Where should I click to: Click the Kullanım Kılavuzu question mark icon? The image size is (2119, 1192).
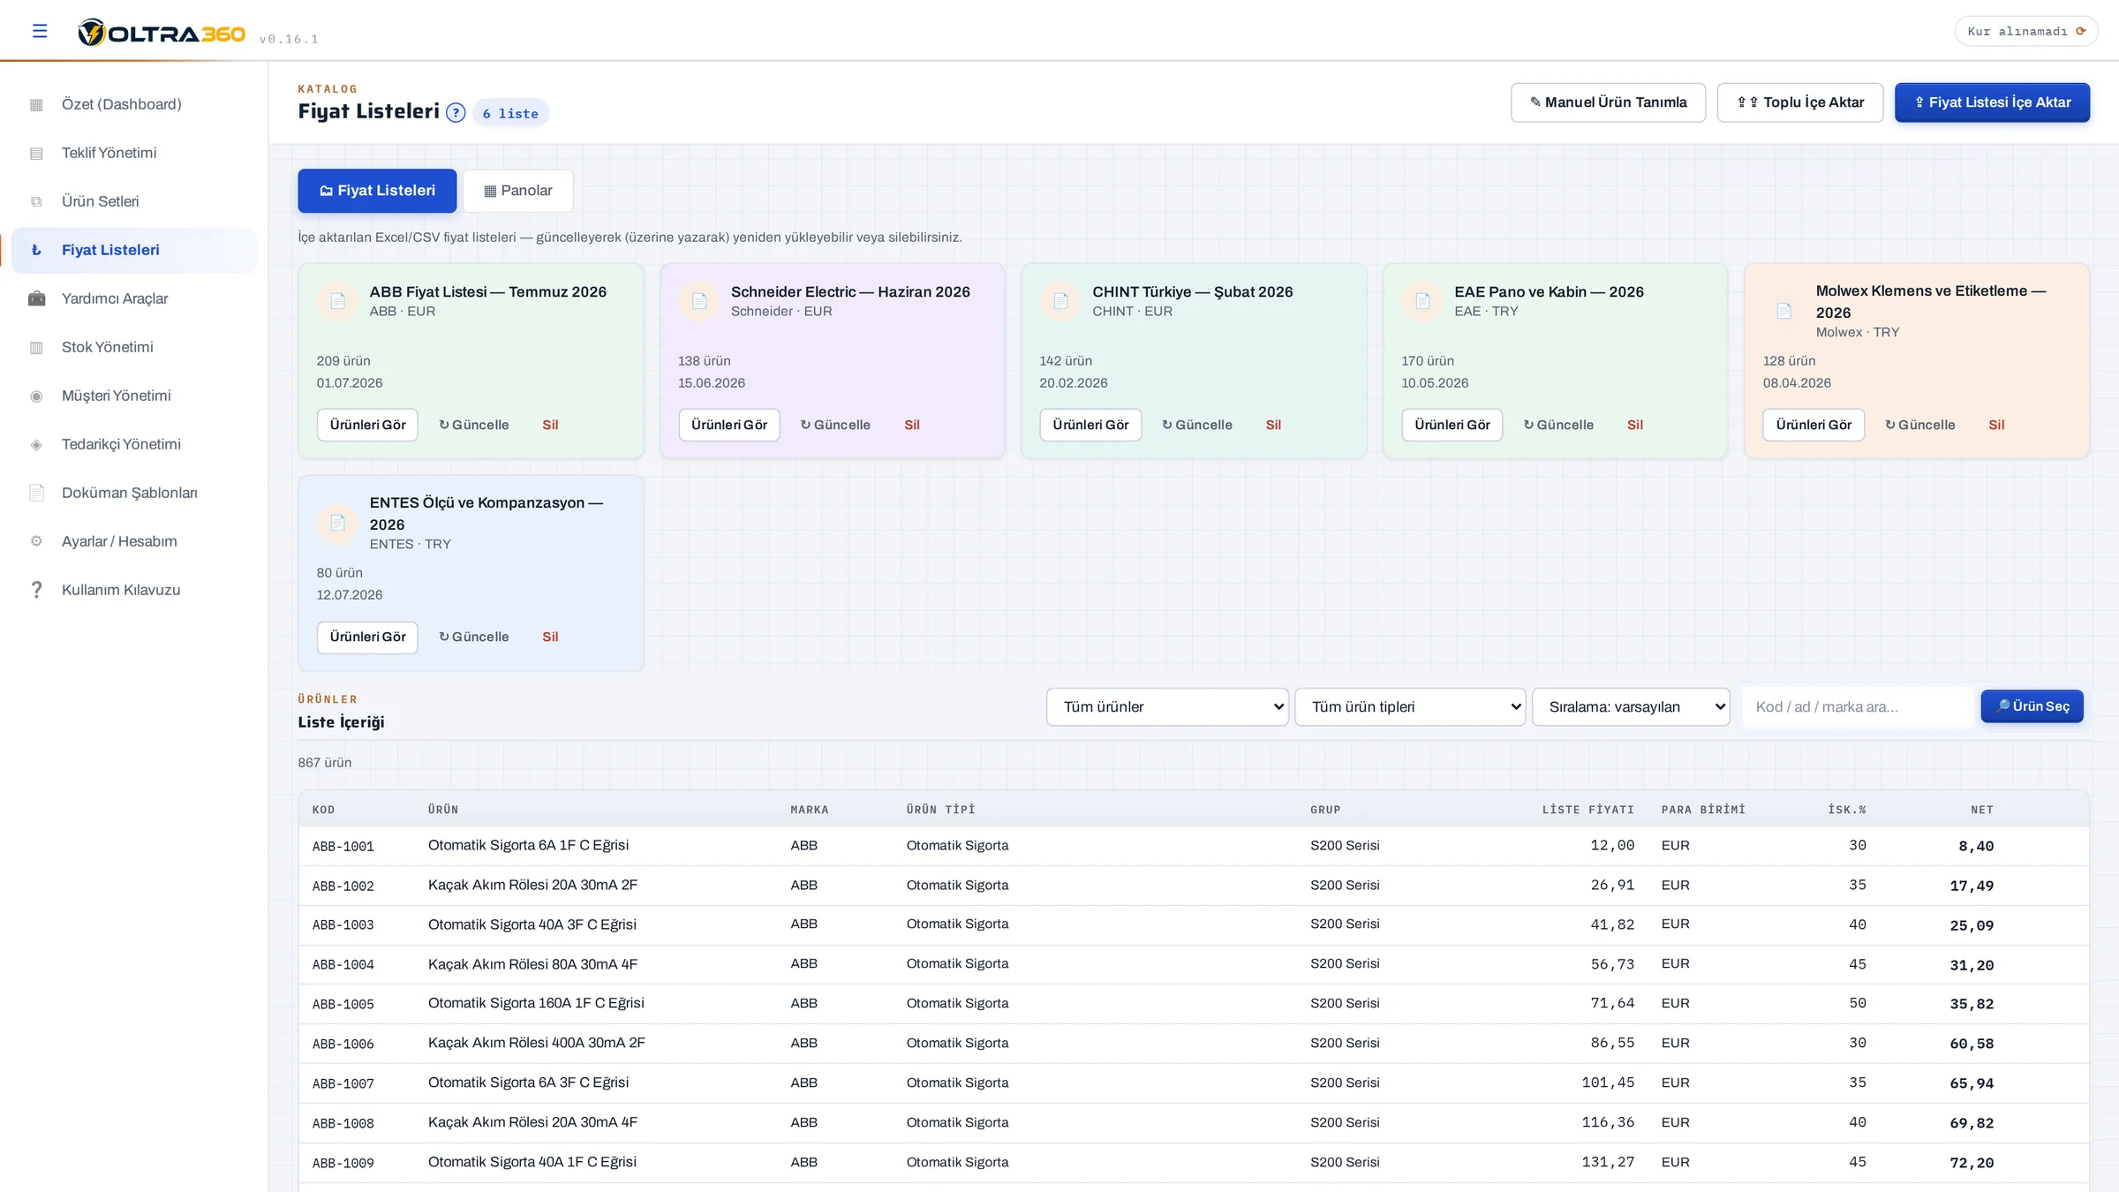(x=36, y=590)
